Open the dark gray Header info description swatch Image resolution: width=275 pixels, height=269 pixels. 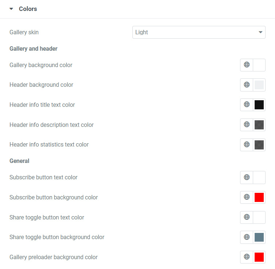(259, 125)
